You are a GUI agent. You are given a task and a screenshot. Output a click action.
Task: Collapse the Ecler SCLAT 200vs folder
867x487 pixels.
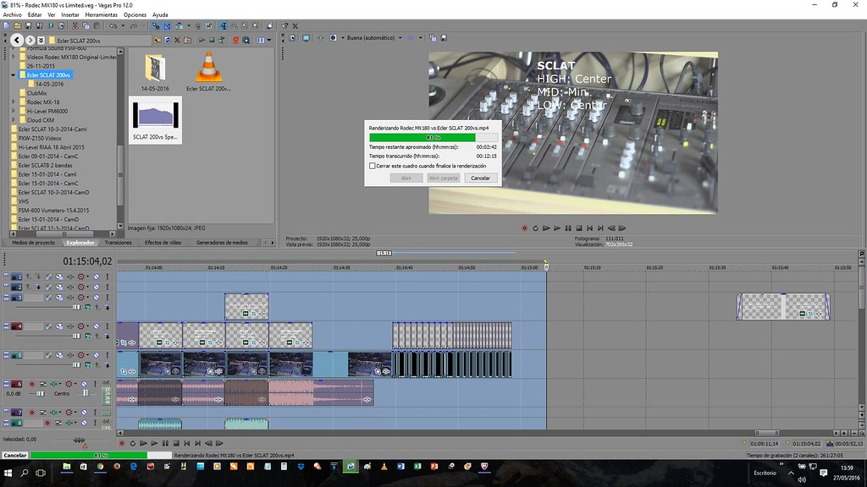14,75
